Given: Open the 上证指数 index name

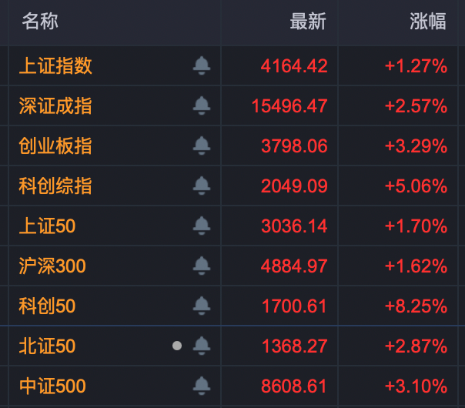Looking at the screenshot, I should point(55,66).
